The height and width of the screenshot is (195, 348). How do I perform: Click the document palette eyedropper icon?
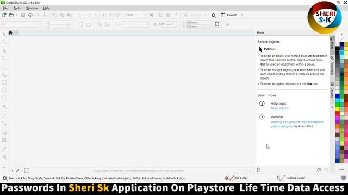(x=17, y=171)
